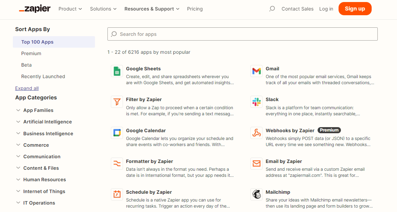Open the Google Sheets title link
This screenshot has width=397, height=212.
[143, 69]
